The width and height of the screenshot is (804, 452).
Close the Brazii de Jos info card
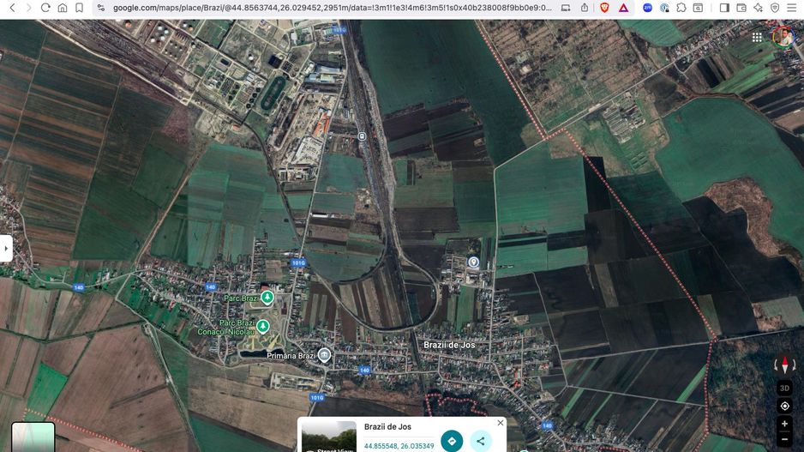[x=500, y=423]
